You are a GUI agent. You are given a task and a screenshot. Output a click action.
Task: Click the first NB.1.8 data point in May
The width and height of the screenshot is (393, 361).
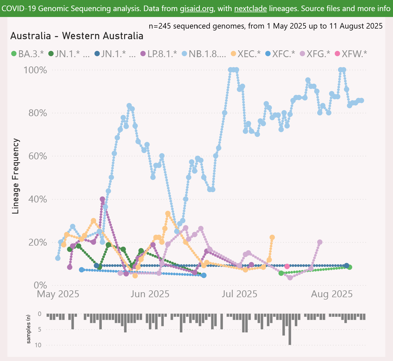pyautogui.click(x=58, y=258)
